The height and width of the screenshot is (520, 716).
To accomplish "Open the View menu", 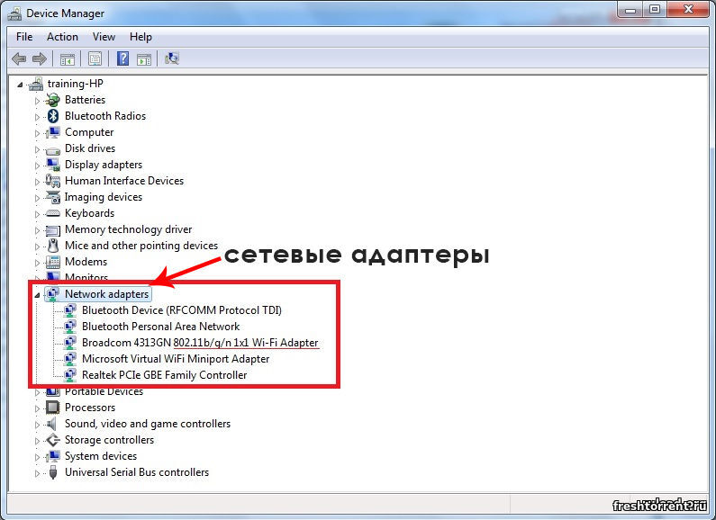I will point(104,37).
